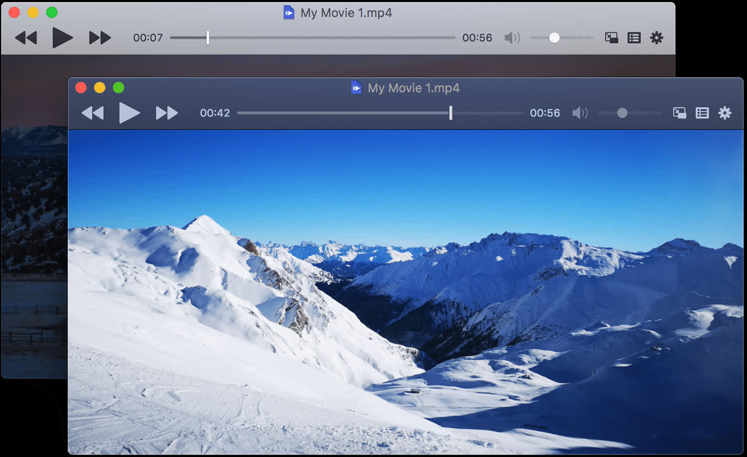The height and width of the screenshot is (457, 747).
Task: Click elapsed time 00:07 in the back window
Action: point(148,38)
